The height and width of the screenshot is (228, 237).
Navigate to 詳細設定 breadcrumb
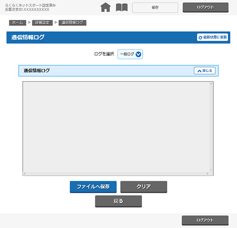[x=42, y=23]
